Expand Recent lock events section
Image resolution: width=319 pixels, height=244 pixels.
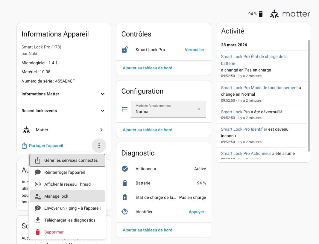point(102,111)
